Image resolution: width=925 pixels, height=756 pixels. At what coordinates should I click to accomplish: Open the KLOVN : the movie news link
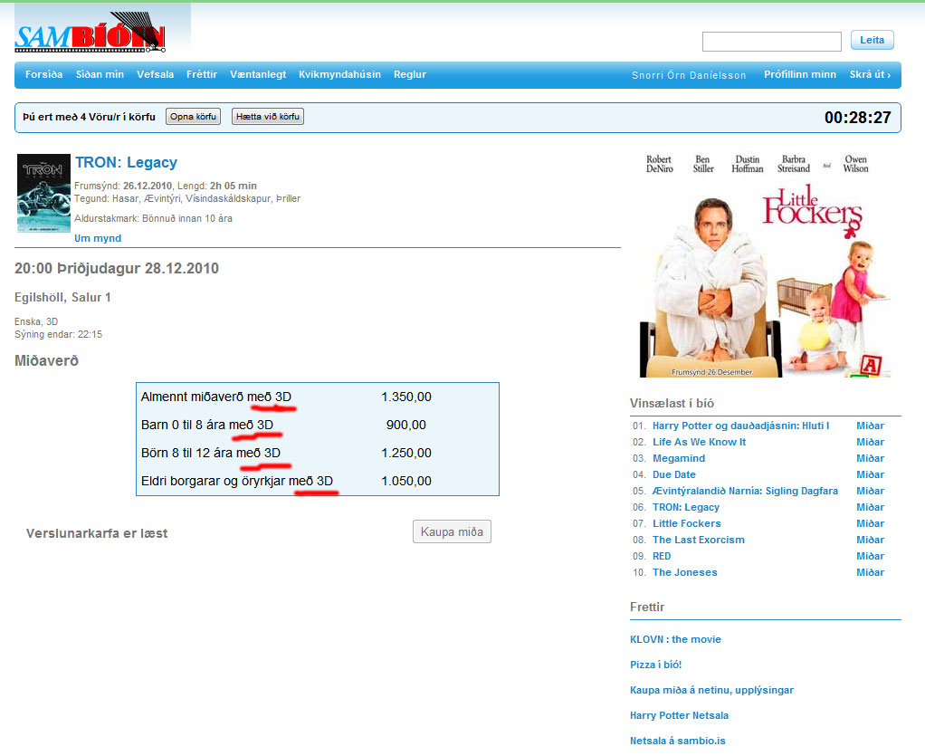675,639
